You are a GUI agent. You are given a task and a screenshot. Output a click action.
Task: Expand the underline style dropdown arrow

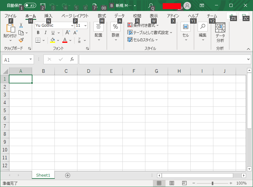click(x=59, y=33)
